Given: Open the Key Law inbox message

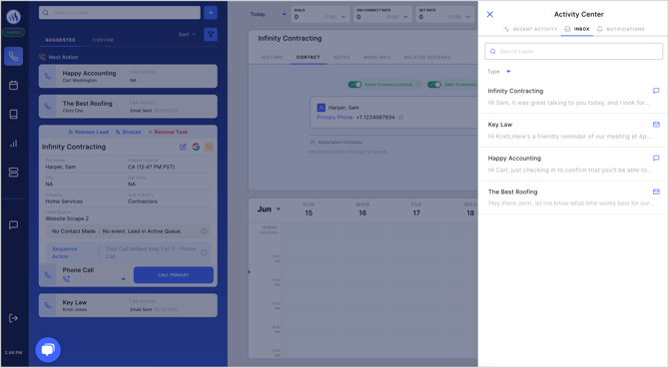Looking at the screenshot, I should pos(573,131).
